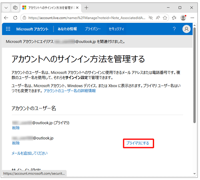Close the account sign-in management tab
200x180 pixels.
77,8
